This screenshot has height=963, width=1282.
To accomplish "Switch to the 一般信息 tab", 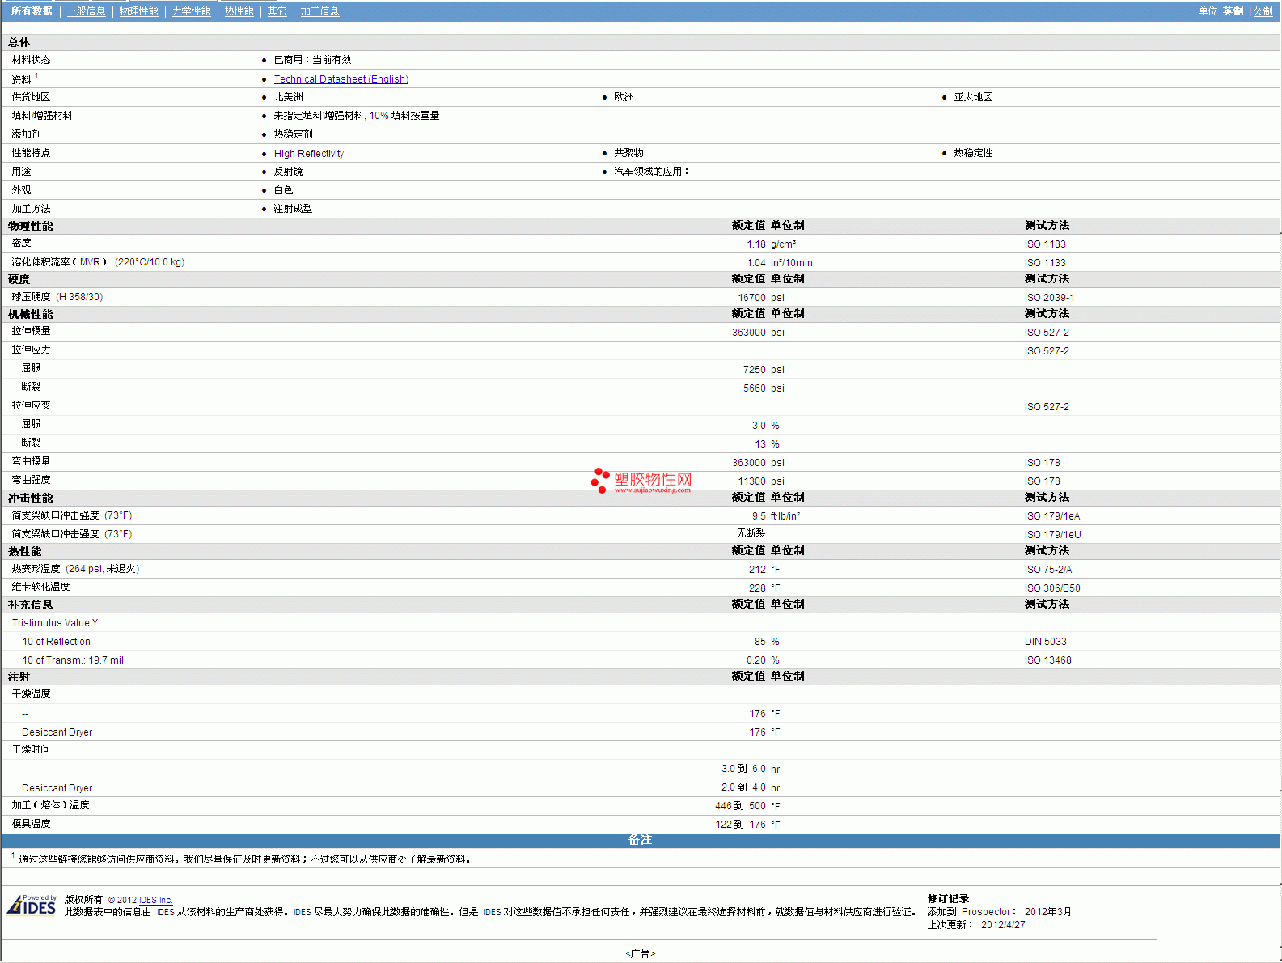I will pos(86,11).
